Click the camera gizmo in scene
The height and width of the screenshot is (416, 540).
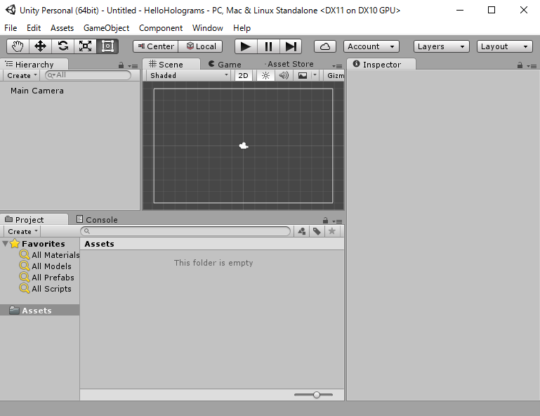pyautogui.click(x=244, y=145)
